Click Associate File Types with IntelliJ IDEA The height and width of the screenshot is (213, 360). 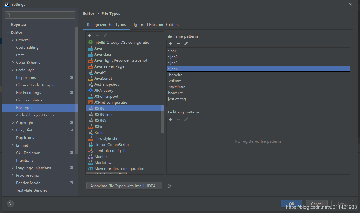coord(124,186)
